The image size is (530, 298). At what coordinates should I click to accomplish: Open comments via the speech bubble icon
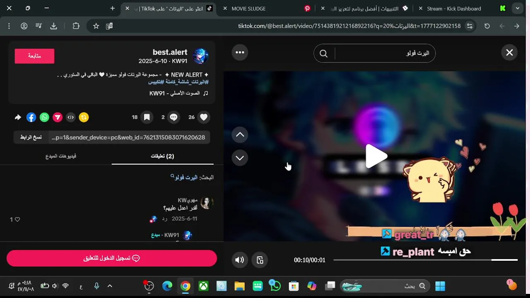pos(173,117)
